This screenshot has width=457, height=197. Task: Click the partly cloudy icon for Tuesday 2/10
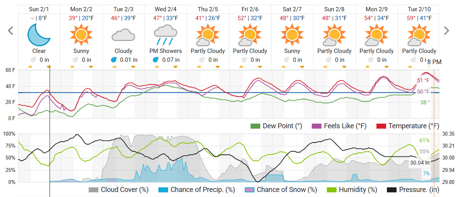pyautogui.click(x=419, y=35)
